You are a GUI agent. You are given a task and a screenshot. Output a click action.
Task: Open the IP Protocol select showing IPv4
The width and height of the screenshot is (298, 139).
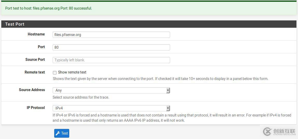tap(111, 108)
